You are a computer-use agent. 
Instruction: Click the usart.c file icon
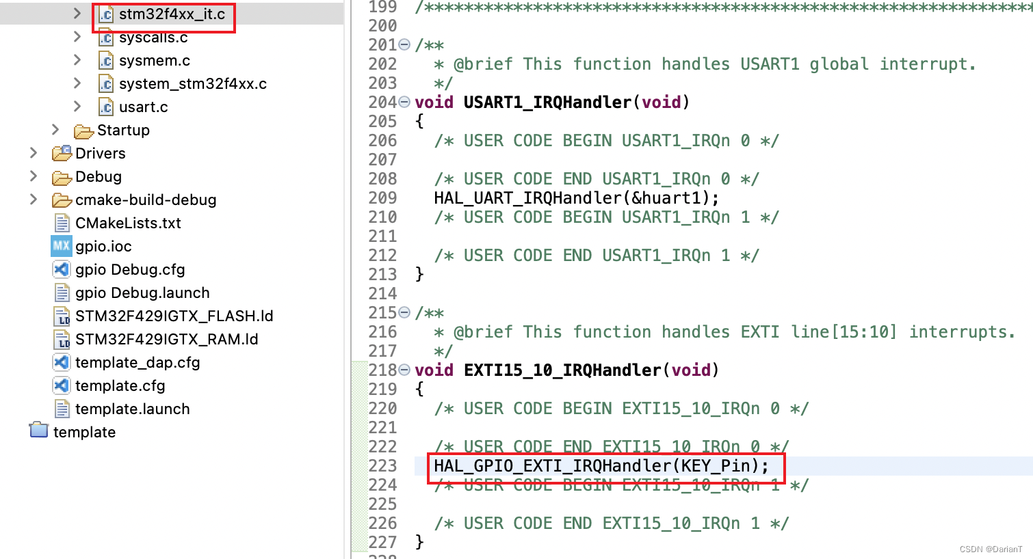106,107
